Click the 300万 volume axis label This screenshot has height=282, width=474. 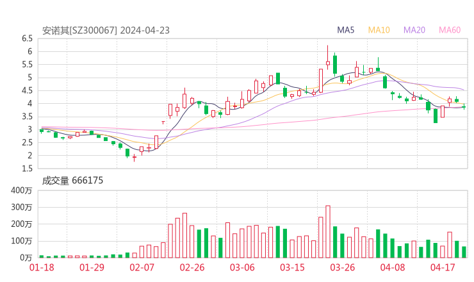pyautogui.click(x=21, y=207)
